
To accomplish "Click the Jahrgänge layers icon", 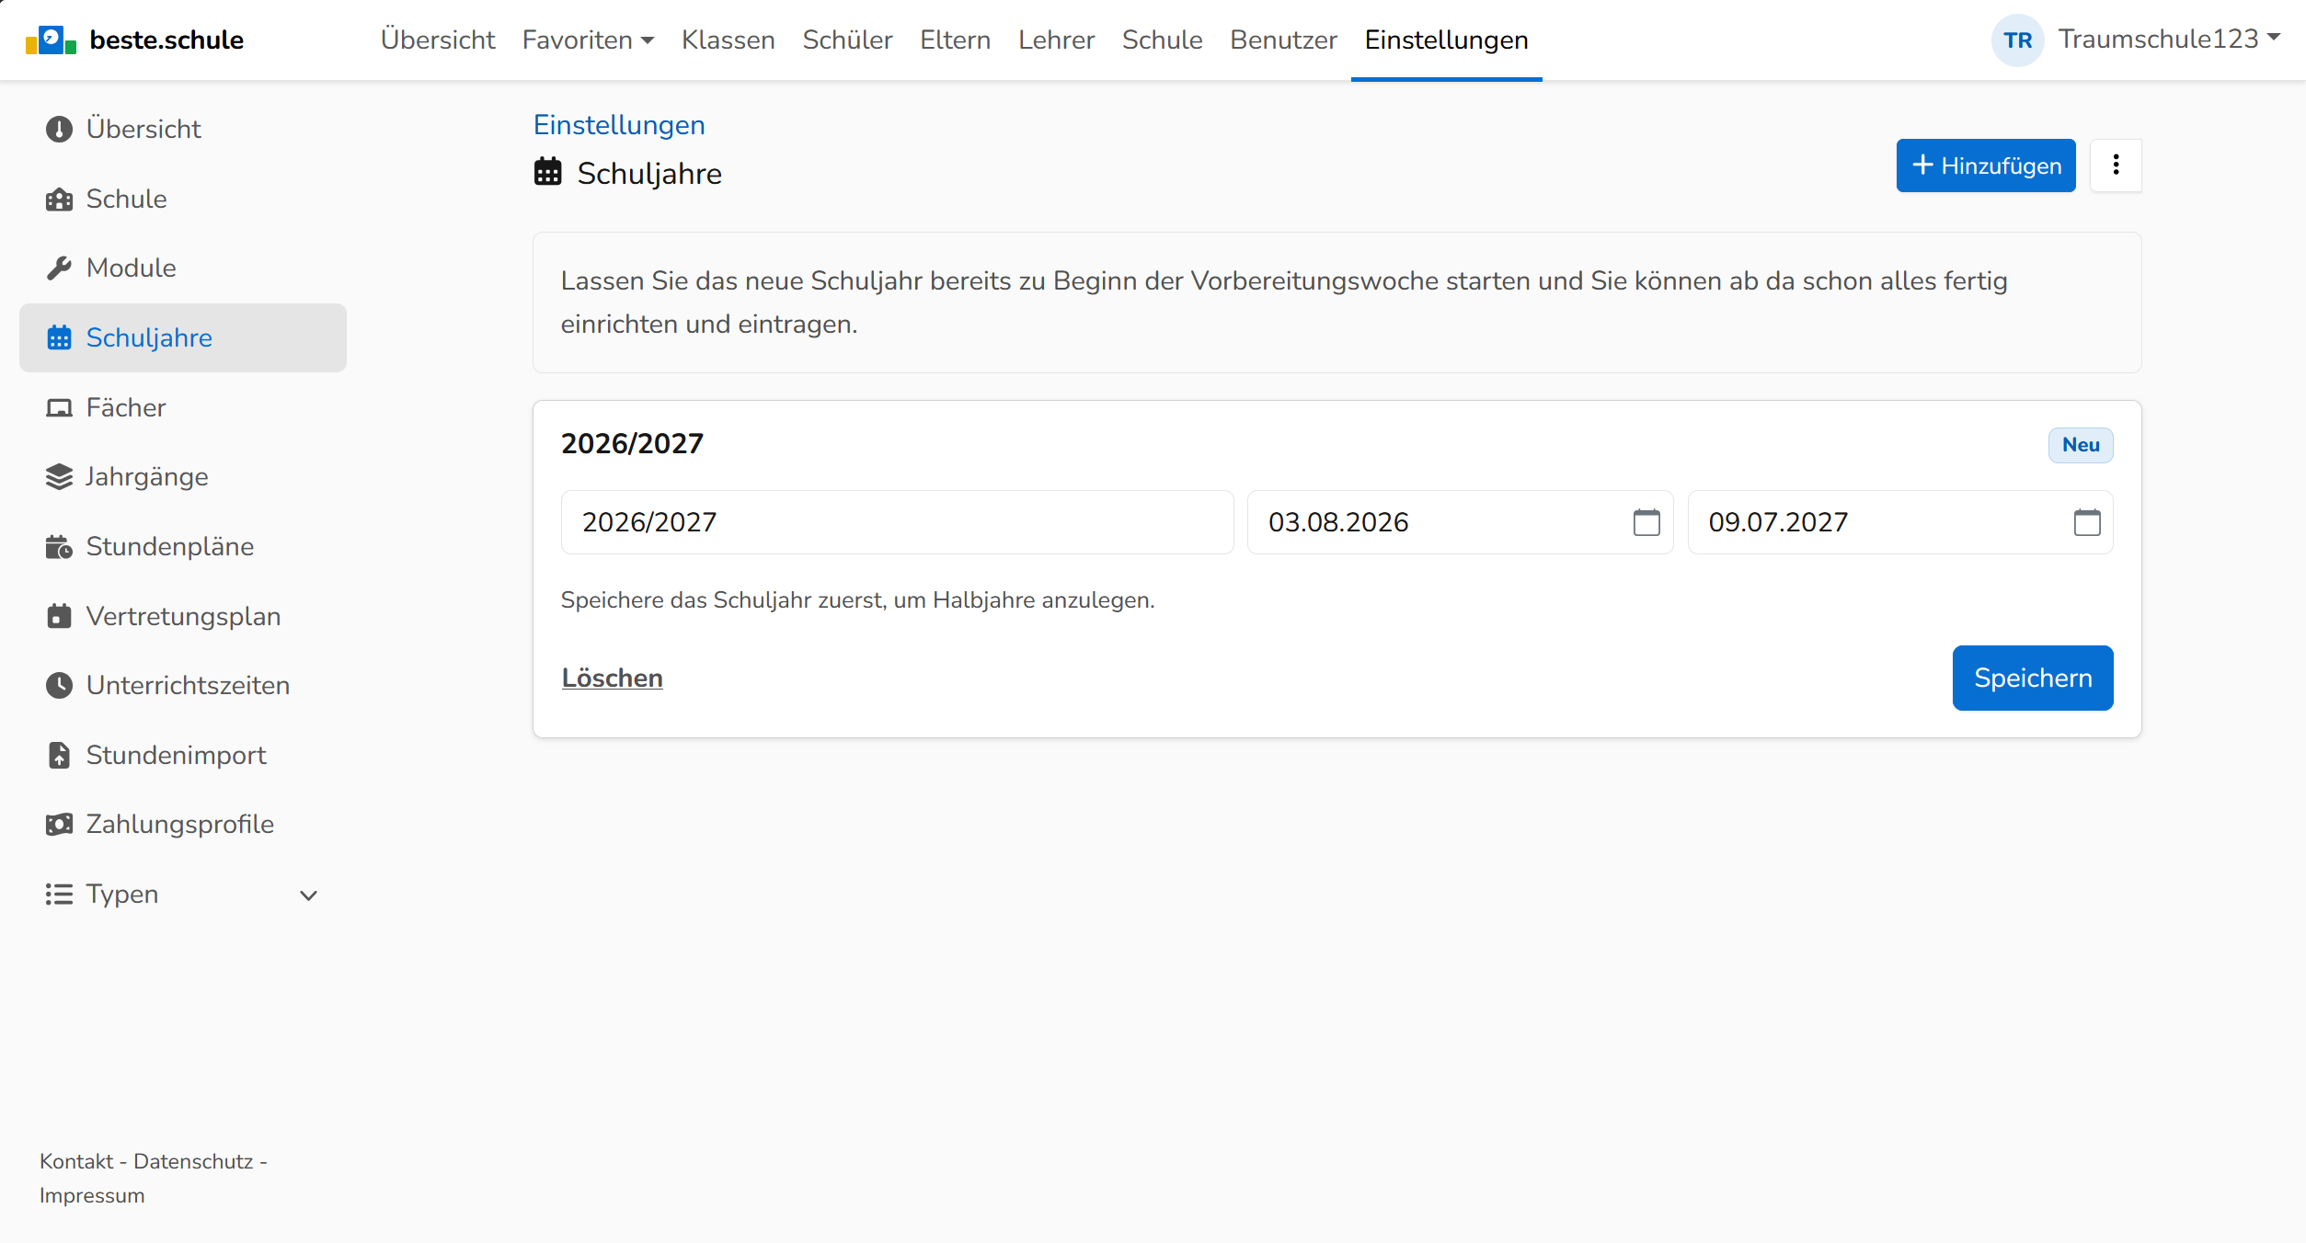I will coord(59,477).
